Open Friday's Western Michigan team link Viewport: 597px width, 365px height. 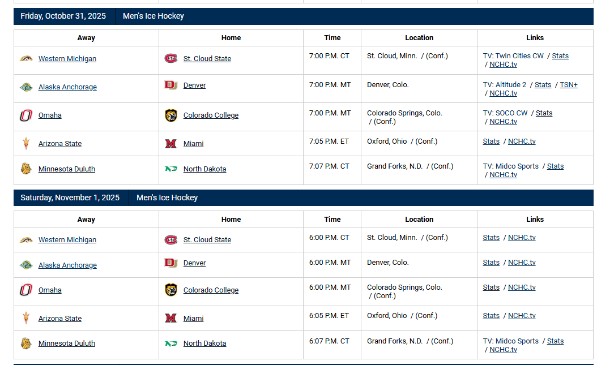click(x=67, y=59)
